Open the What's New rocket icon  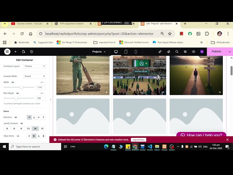point(160,52)
